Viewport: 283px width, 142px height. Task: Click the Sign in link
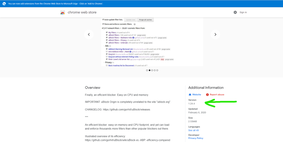pos(243,12)
